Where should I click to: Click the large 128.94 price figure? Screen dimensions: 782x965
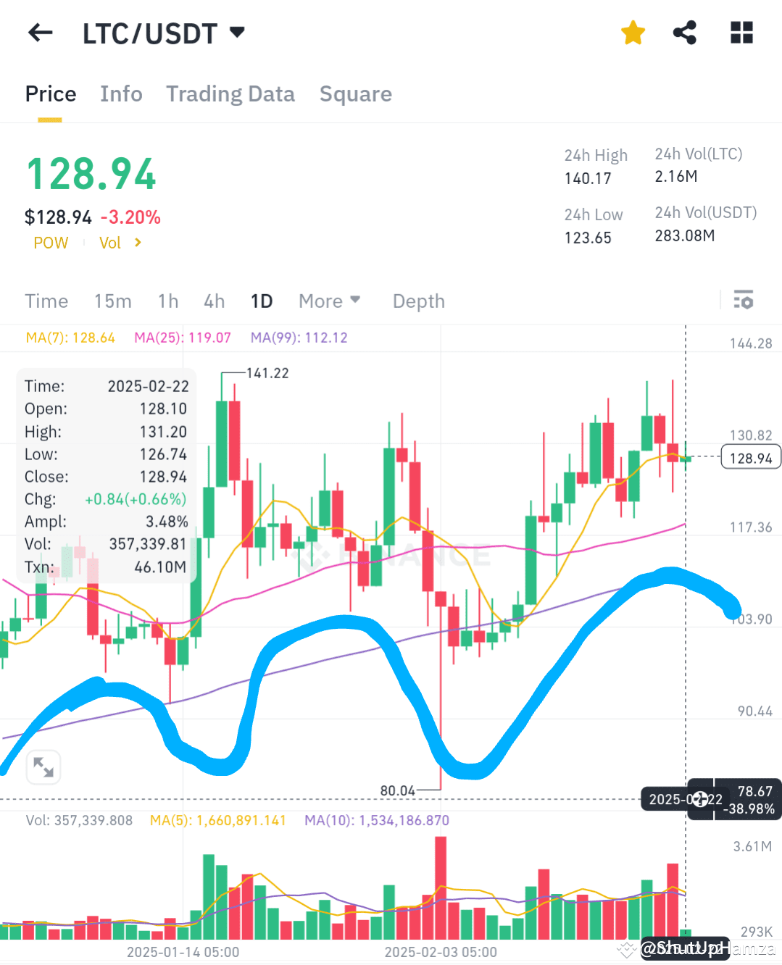[91, 175]
